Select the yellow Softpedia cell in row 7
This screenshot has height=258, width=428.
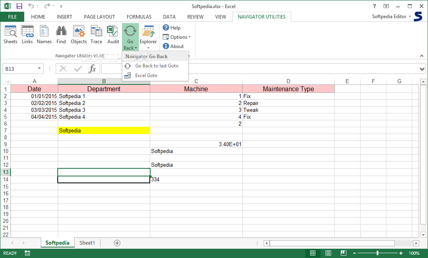coord(104,130)
